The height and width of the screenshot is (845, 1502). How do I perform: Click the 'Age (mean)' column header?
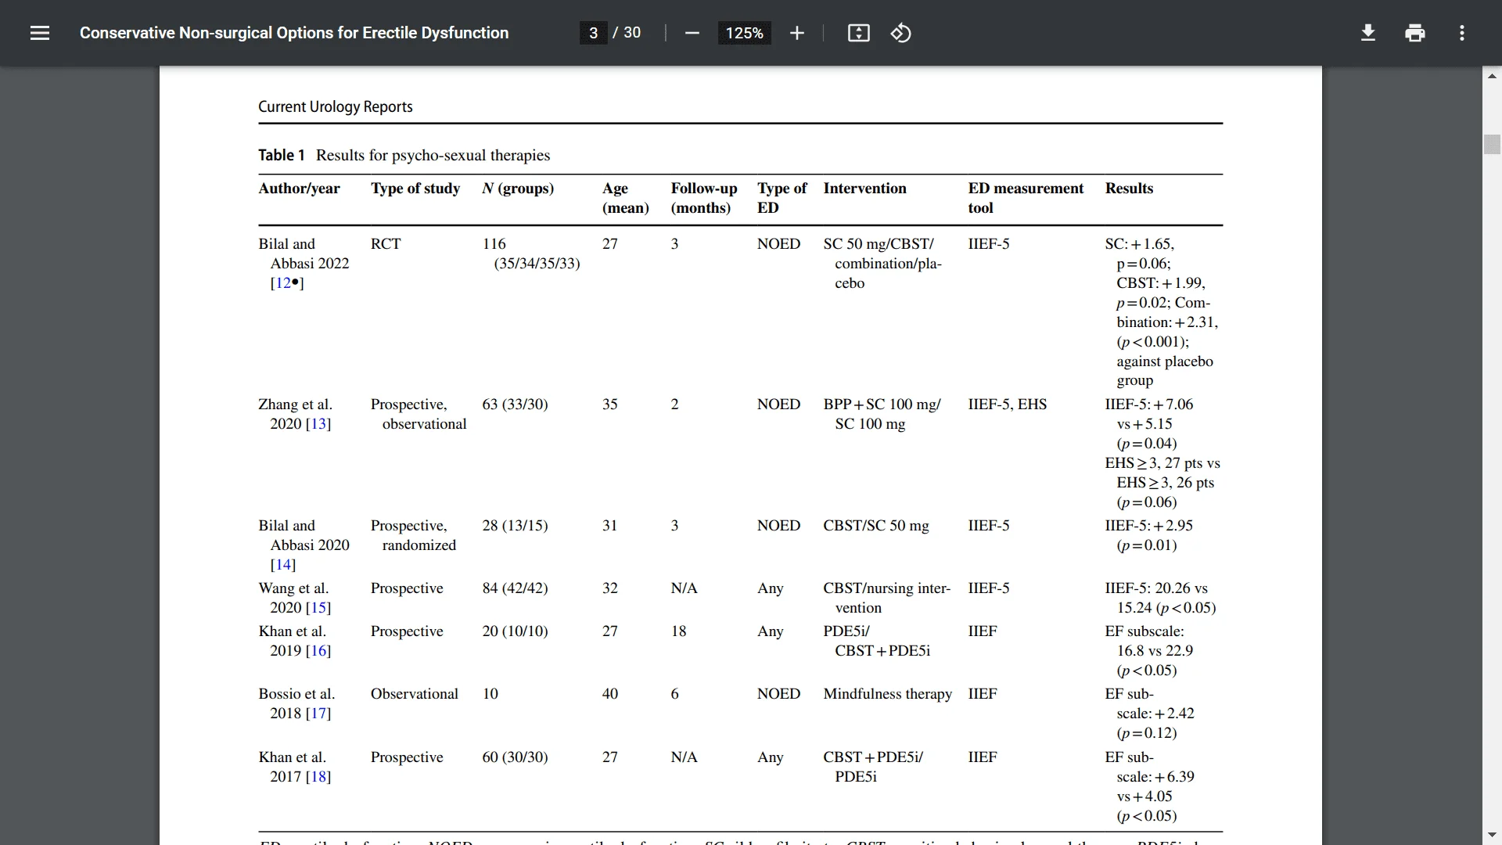click(x=626, y=198)
